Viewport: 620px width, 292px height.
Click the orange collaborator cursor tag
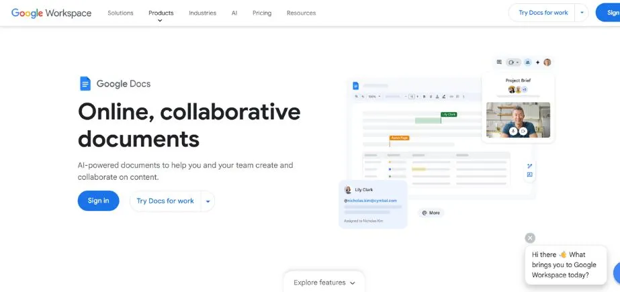tap(400, 138)
